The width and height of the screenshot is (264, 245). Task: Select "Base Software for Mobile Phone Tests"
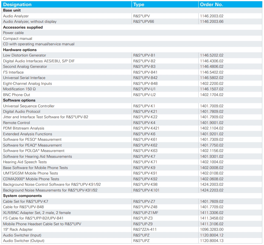click(35, 168)
